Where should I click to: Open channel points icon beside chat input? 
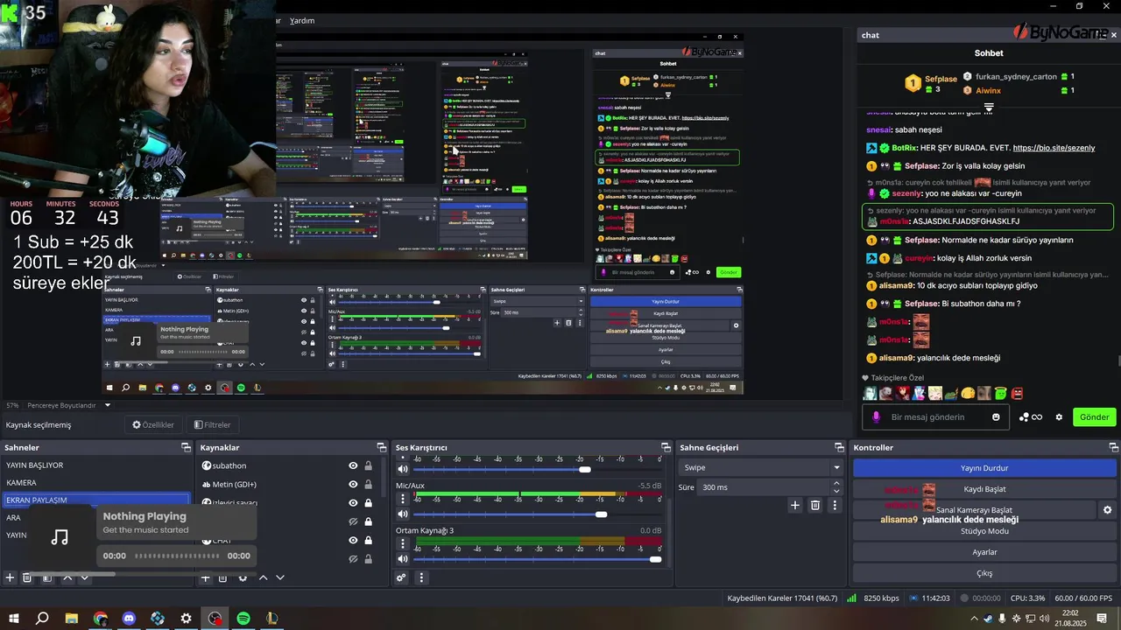pyautogui.click(x=1031, y=416)
